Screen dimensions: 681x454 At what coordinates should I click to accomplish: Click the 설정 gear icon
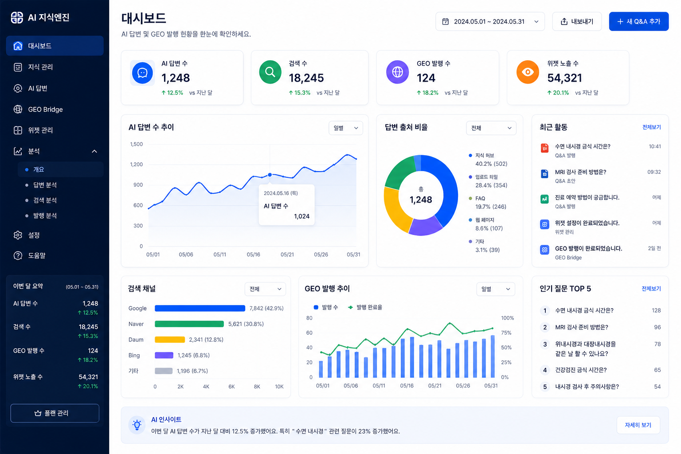18,235
